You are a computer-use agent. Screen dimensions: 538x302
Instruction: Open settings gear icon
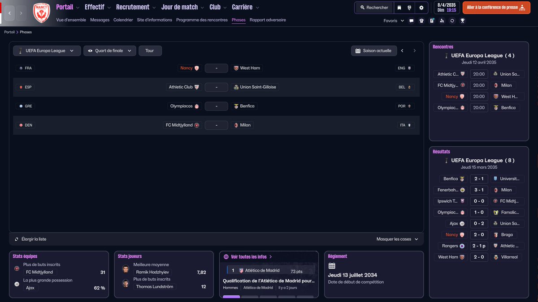pos(421,8)
